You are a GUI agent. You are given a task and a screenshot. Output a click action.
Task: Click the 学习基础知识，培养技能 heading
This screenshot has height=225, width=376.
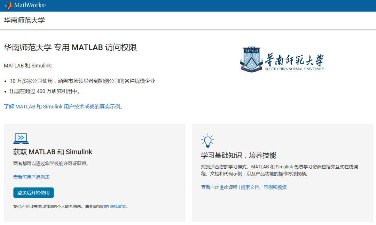[238, 155]
